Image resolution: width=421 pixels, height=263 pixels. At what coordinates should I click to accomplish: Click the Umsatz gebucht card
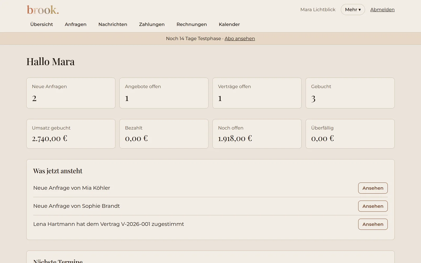[x=71, y=134]
